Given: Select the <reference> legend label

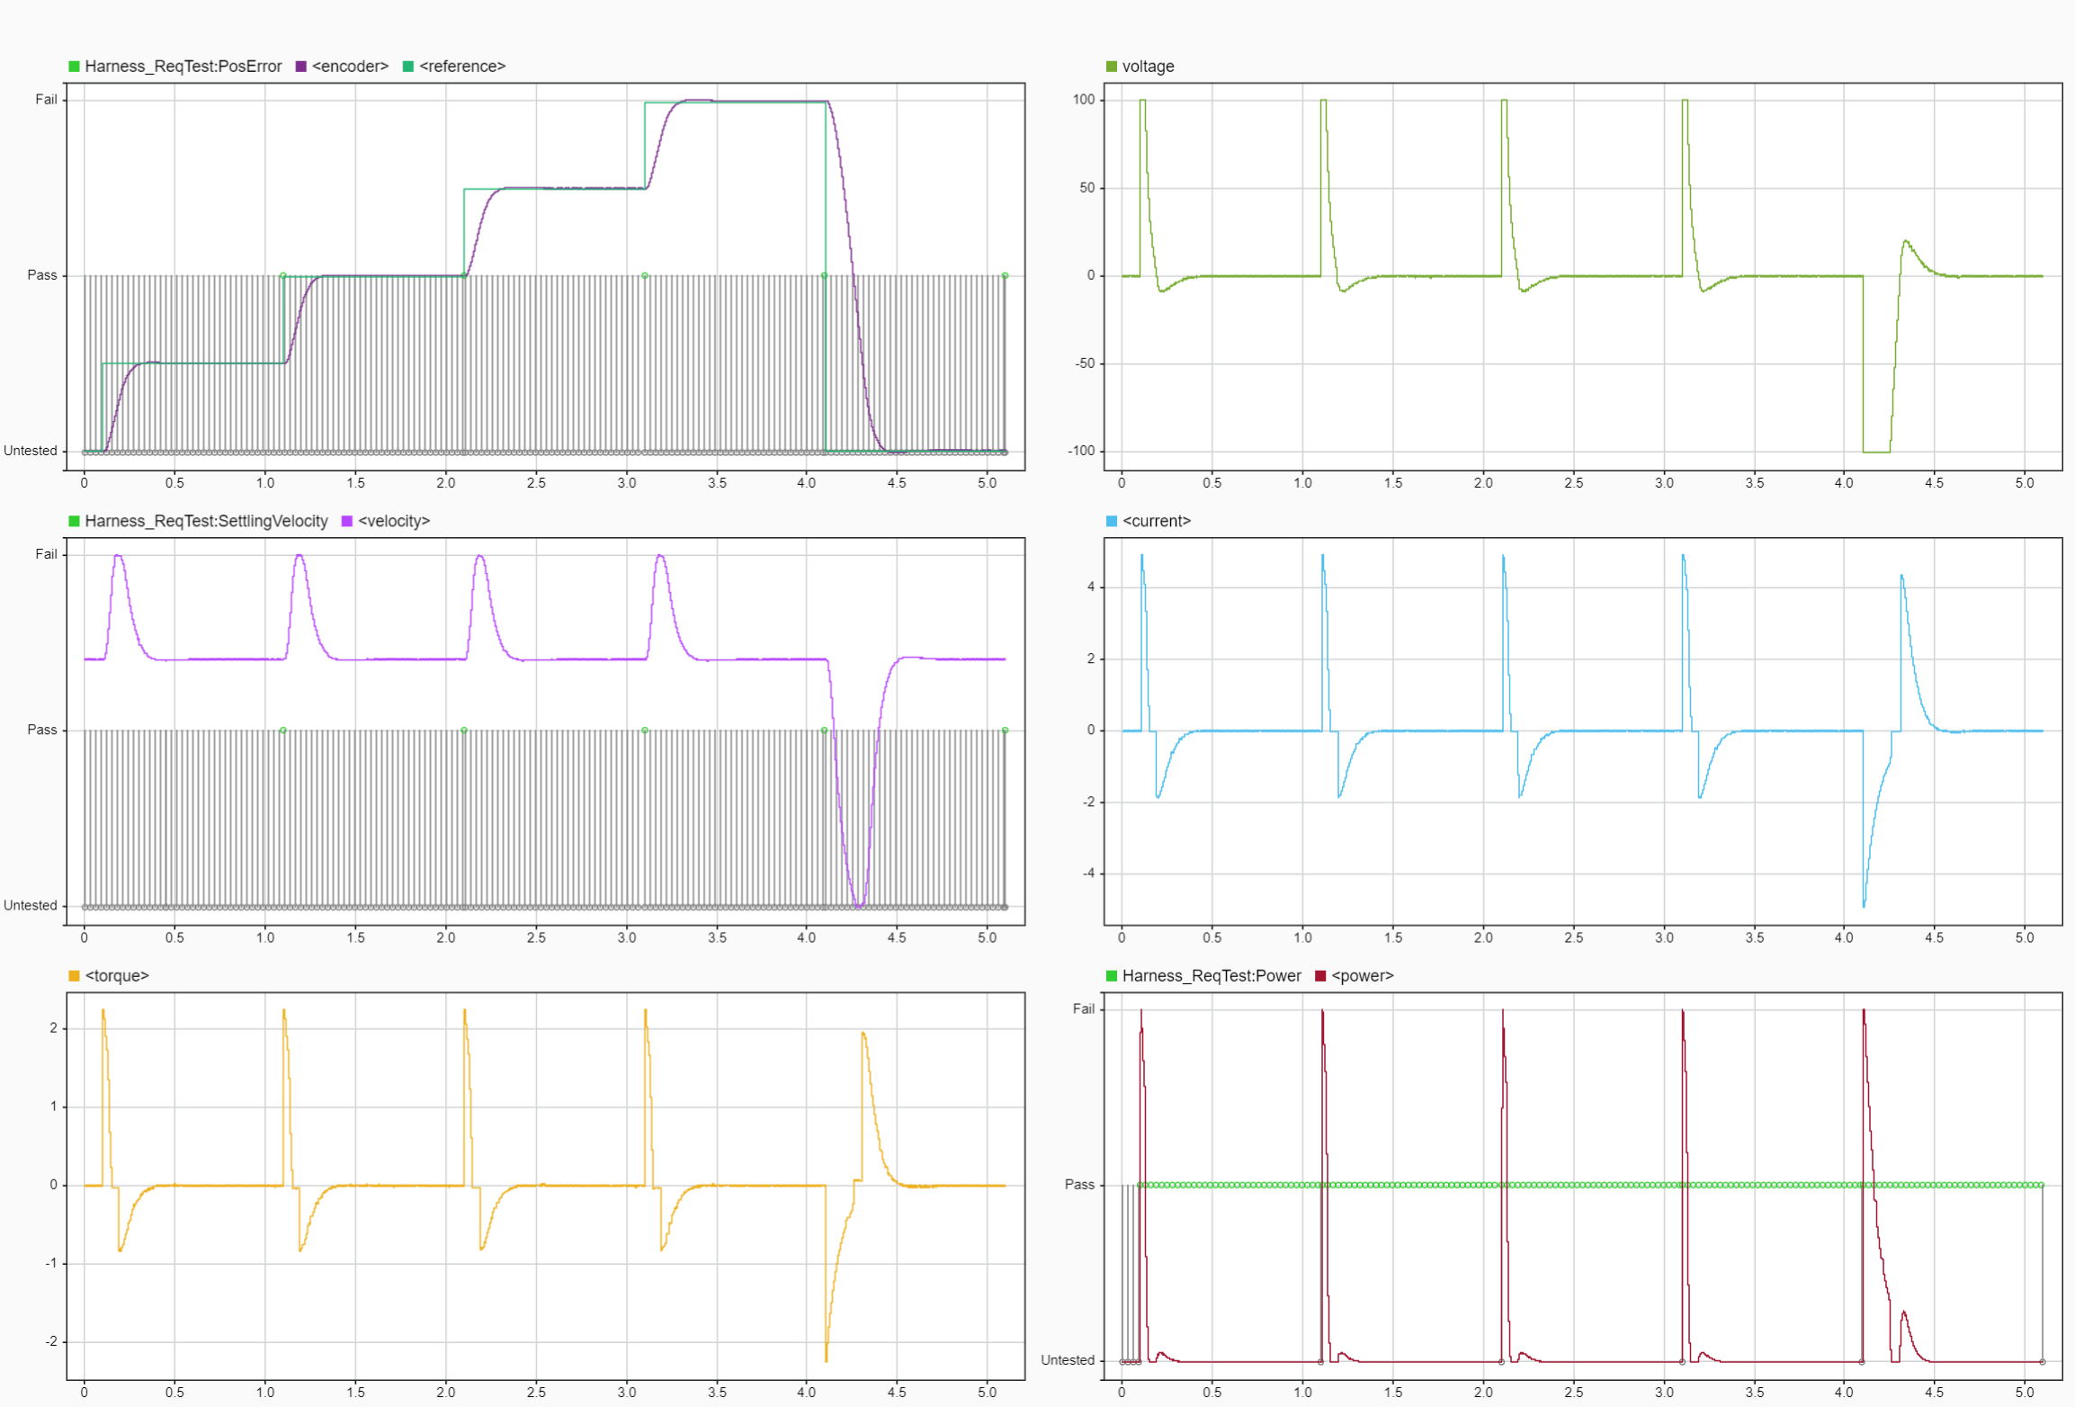Looking at the screenshot, I should click(x=461, y=67).
